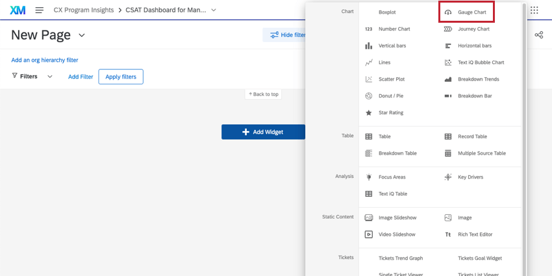This screenshot has height=276, width=552.
Task: Click the XM logo icon
Action: tap(18, 10)
